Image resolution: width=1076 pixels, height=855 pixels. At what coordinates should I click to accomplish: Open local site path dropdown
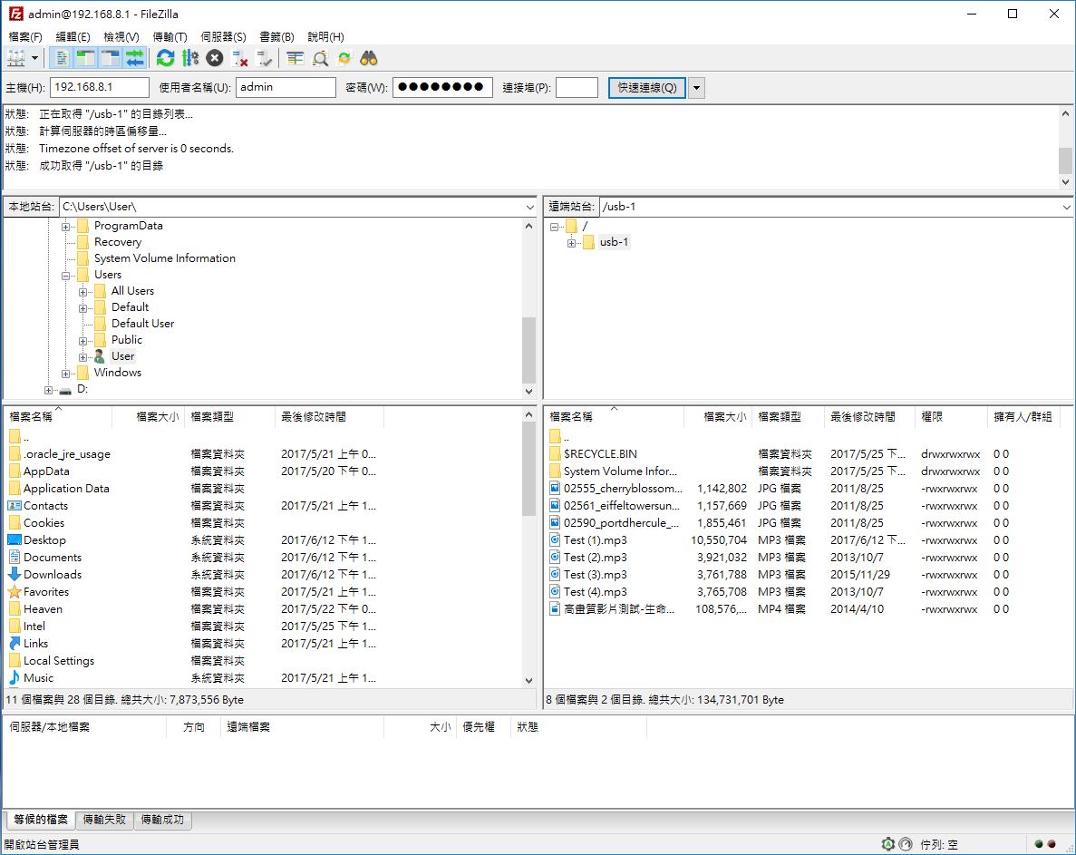[529, 207]
